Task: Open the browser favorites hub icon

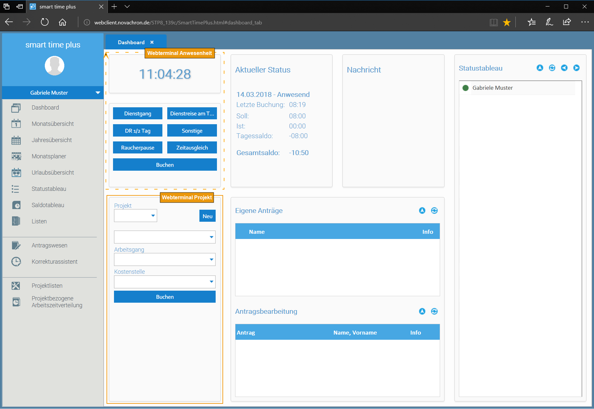Action: coord(532,22)
